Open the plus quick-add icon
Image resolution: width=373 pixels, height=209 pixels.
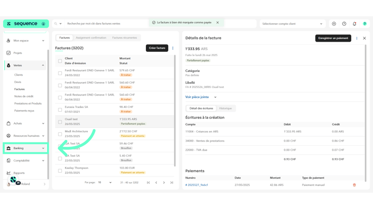(x=334, y=24)
